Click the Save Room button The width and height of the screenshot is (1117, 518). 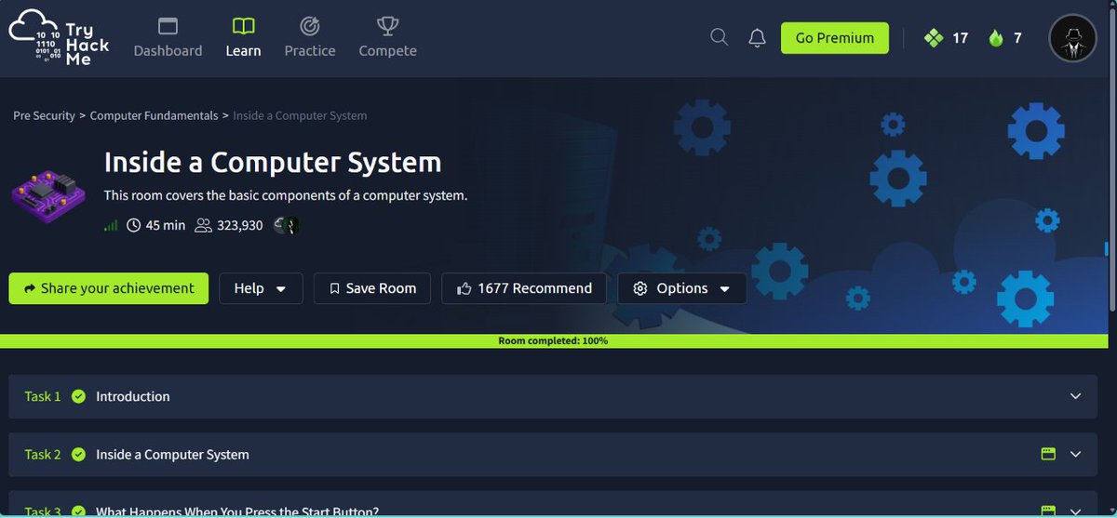(x=371, y=288)
